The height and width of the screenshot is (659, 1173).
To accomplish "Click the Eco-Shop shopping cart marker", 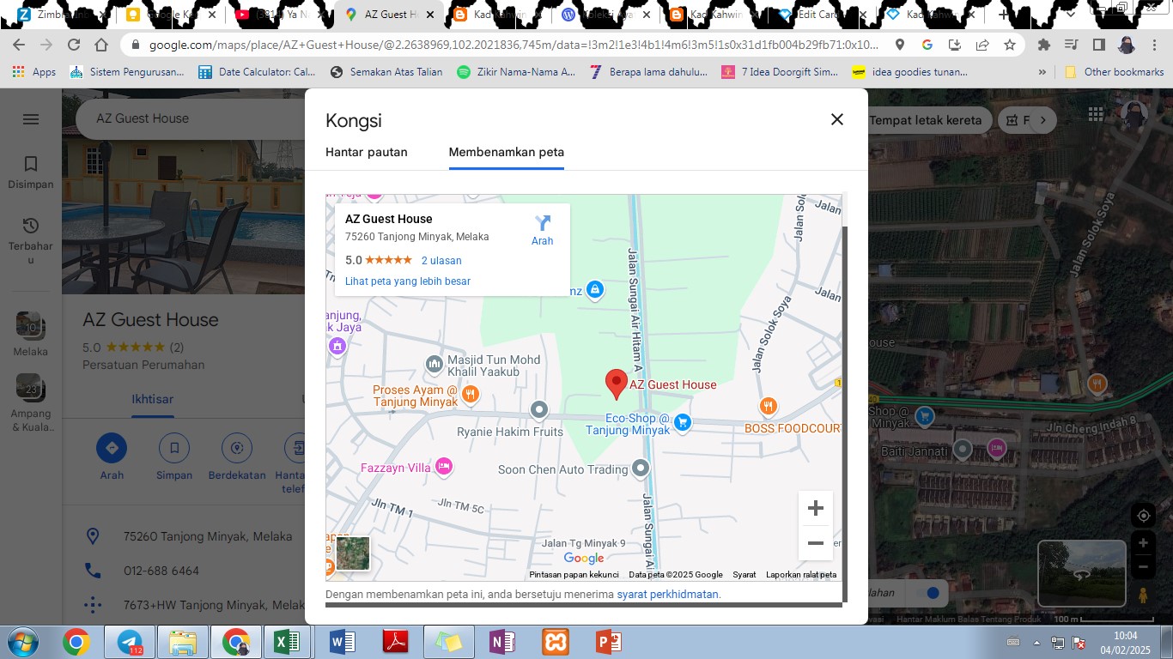I will pos(683,422).
